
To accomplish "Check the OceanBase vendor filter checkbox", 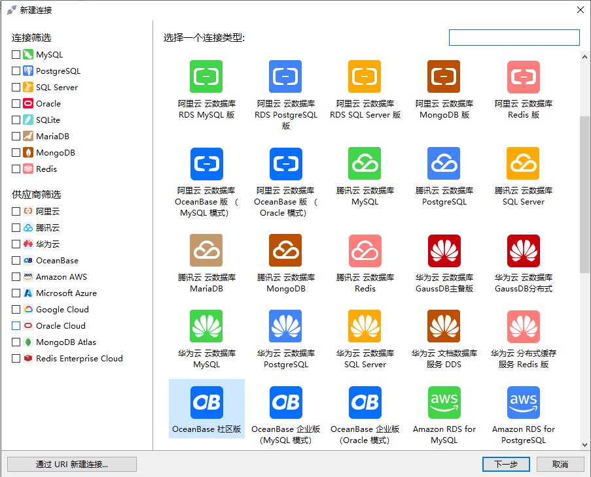I will coord(16,260).
